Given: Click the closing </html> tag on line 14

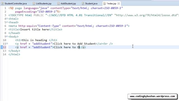Looking at the screenshot, I should click(14, 54).
